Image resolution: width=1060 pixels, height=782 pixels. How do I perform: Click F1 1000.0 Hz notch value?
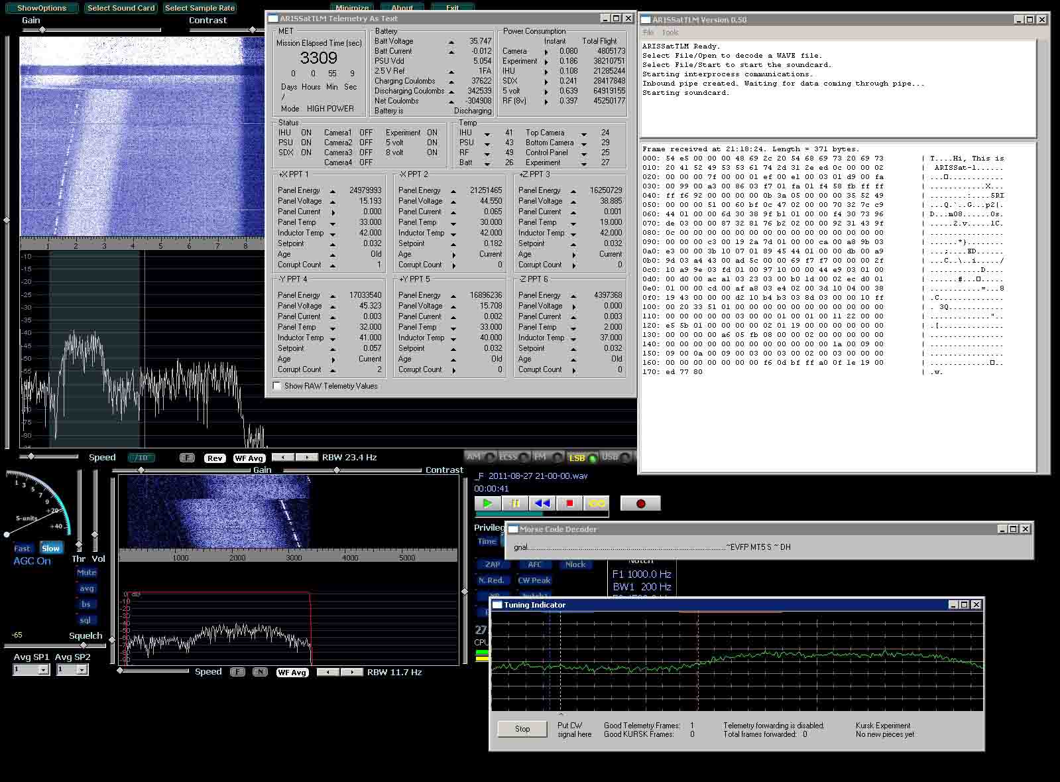click(x=641, y=574)
